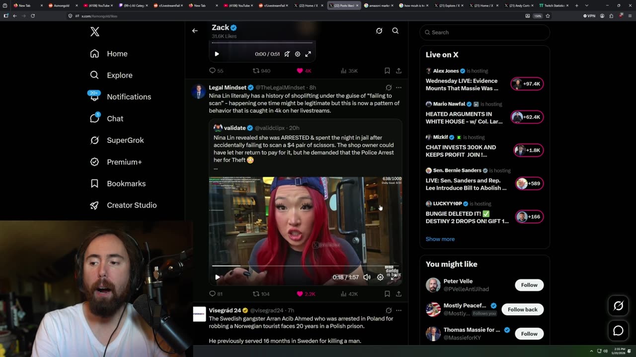Screen dimensions: 636x357
Task: Expand the 0:51 video to fullscreen
Action: tap(308, 54)
